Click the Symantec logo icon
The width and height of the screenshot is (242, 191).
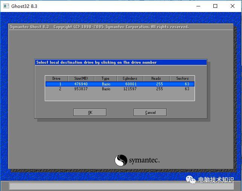(x=121, y=160)
